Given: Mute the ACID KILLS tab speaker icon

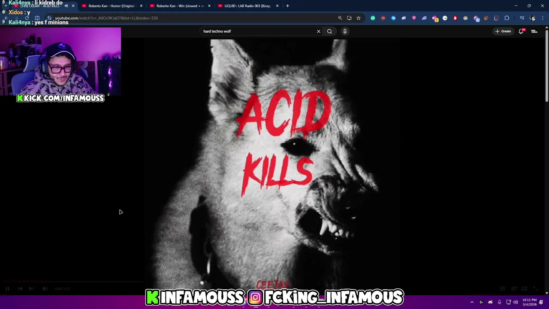Looking at the screenshot, I should click(x=66, y=6).
